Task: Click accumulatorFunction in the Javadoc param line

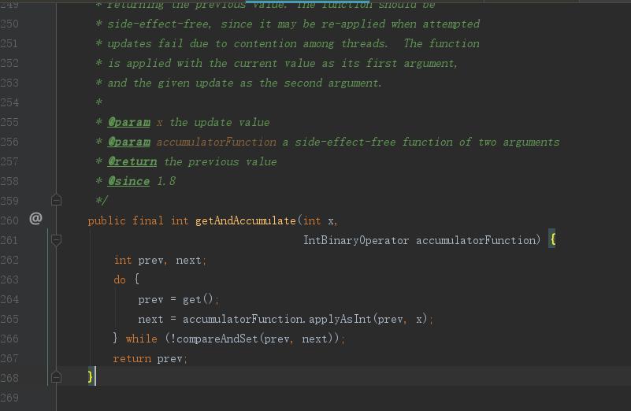Action: (x=217, y=142)
